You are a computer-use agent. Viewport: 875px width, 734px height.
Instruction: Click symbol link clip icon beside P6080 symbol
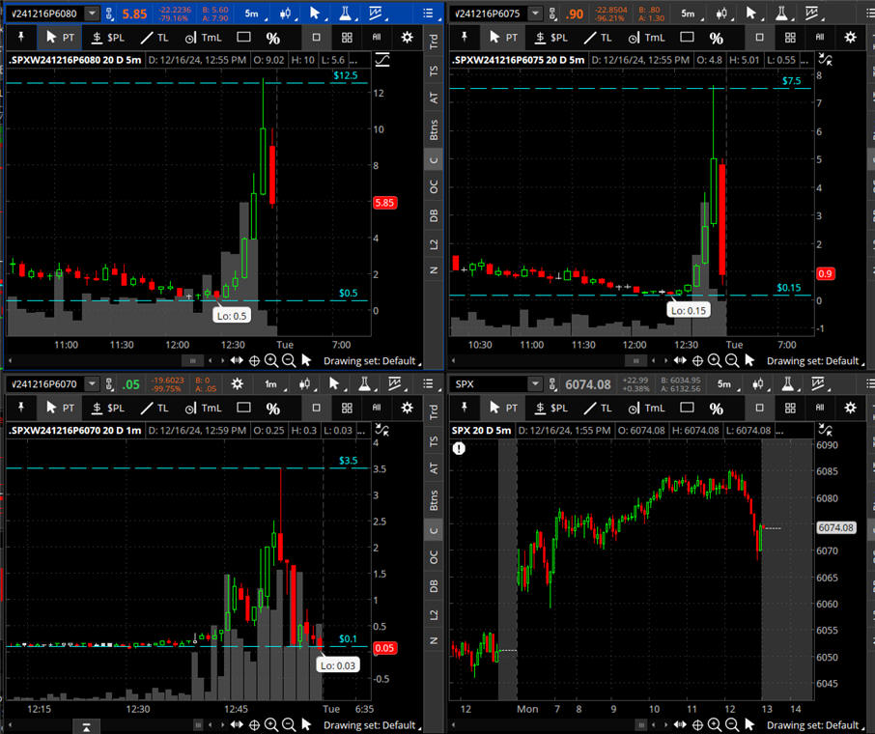pos(109,14)
